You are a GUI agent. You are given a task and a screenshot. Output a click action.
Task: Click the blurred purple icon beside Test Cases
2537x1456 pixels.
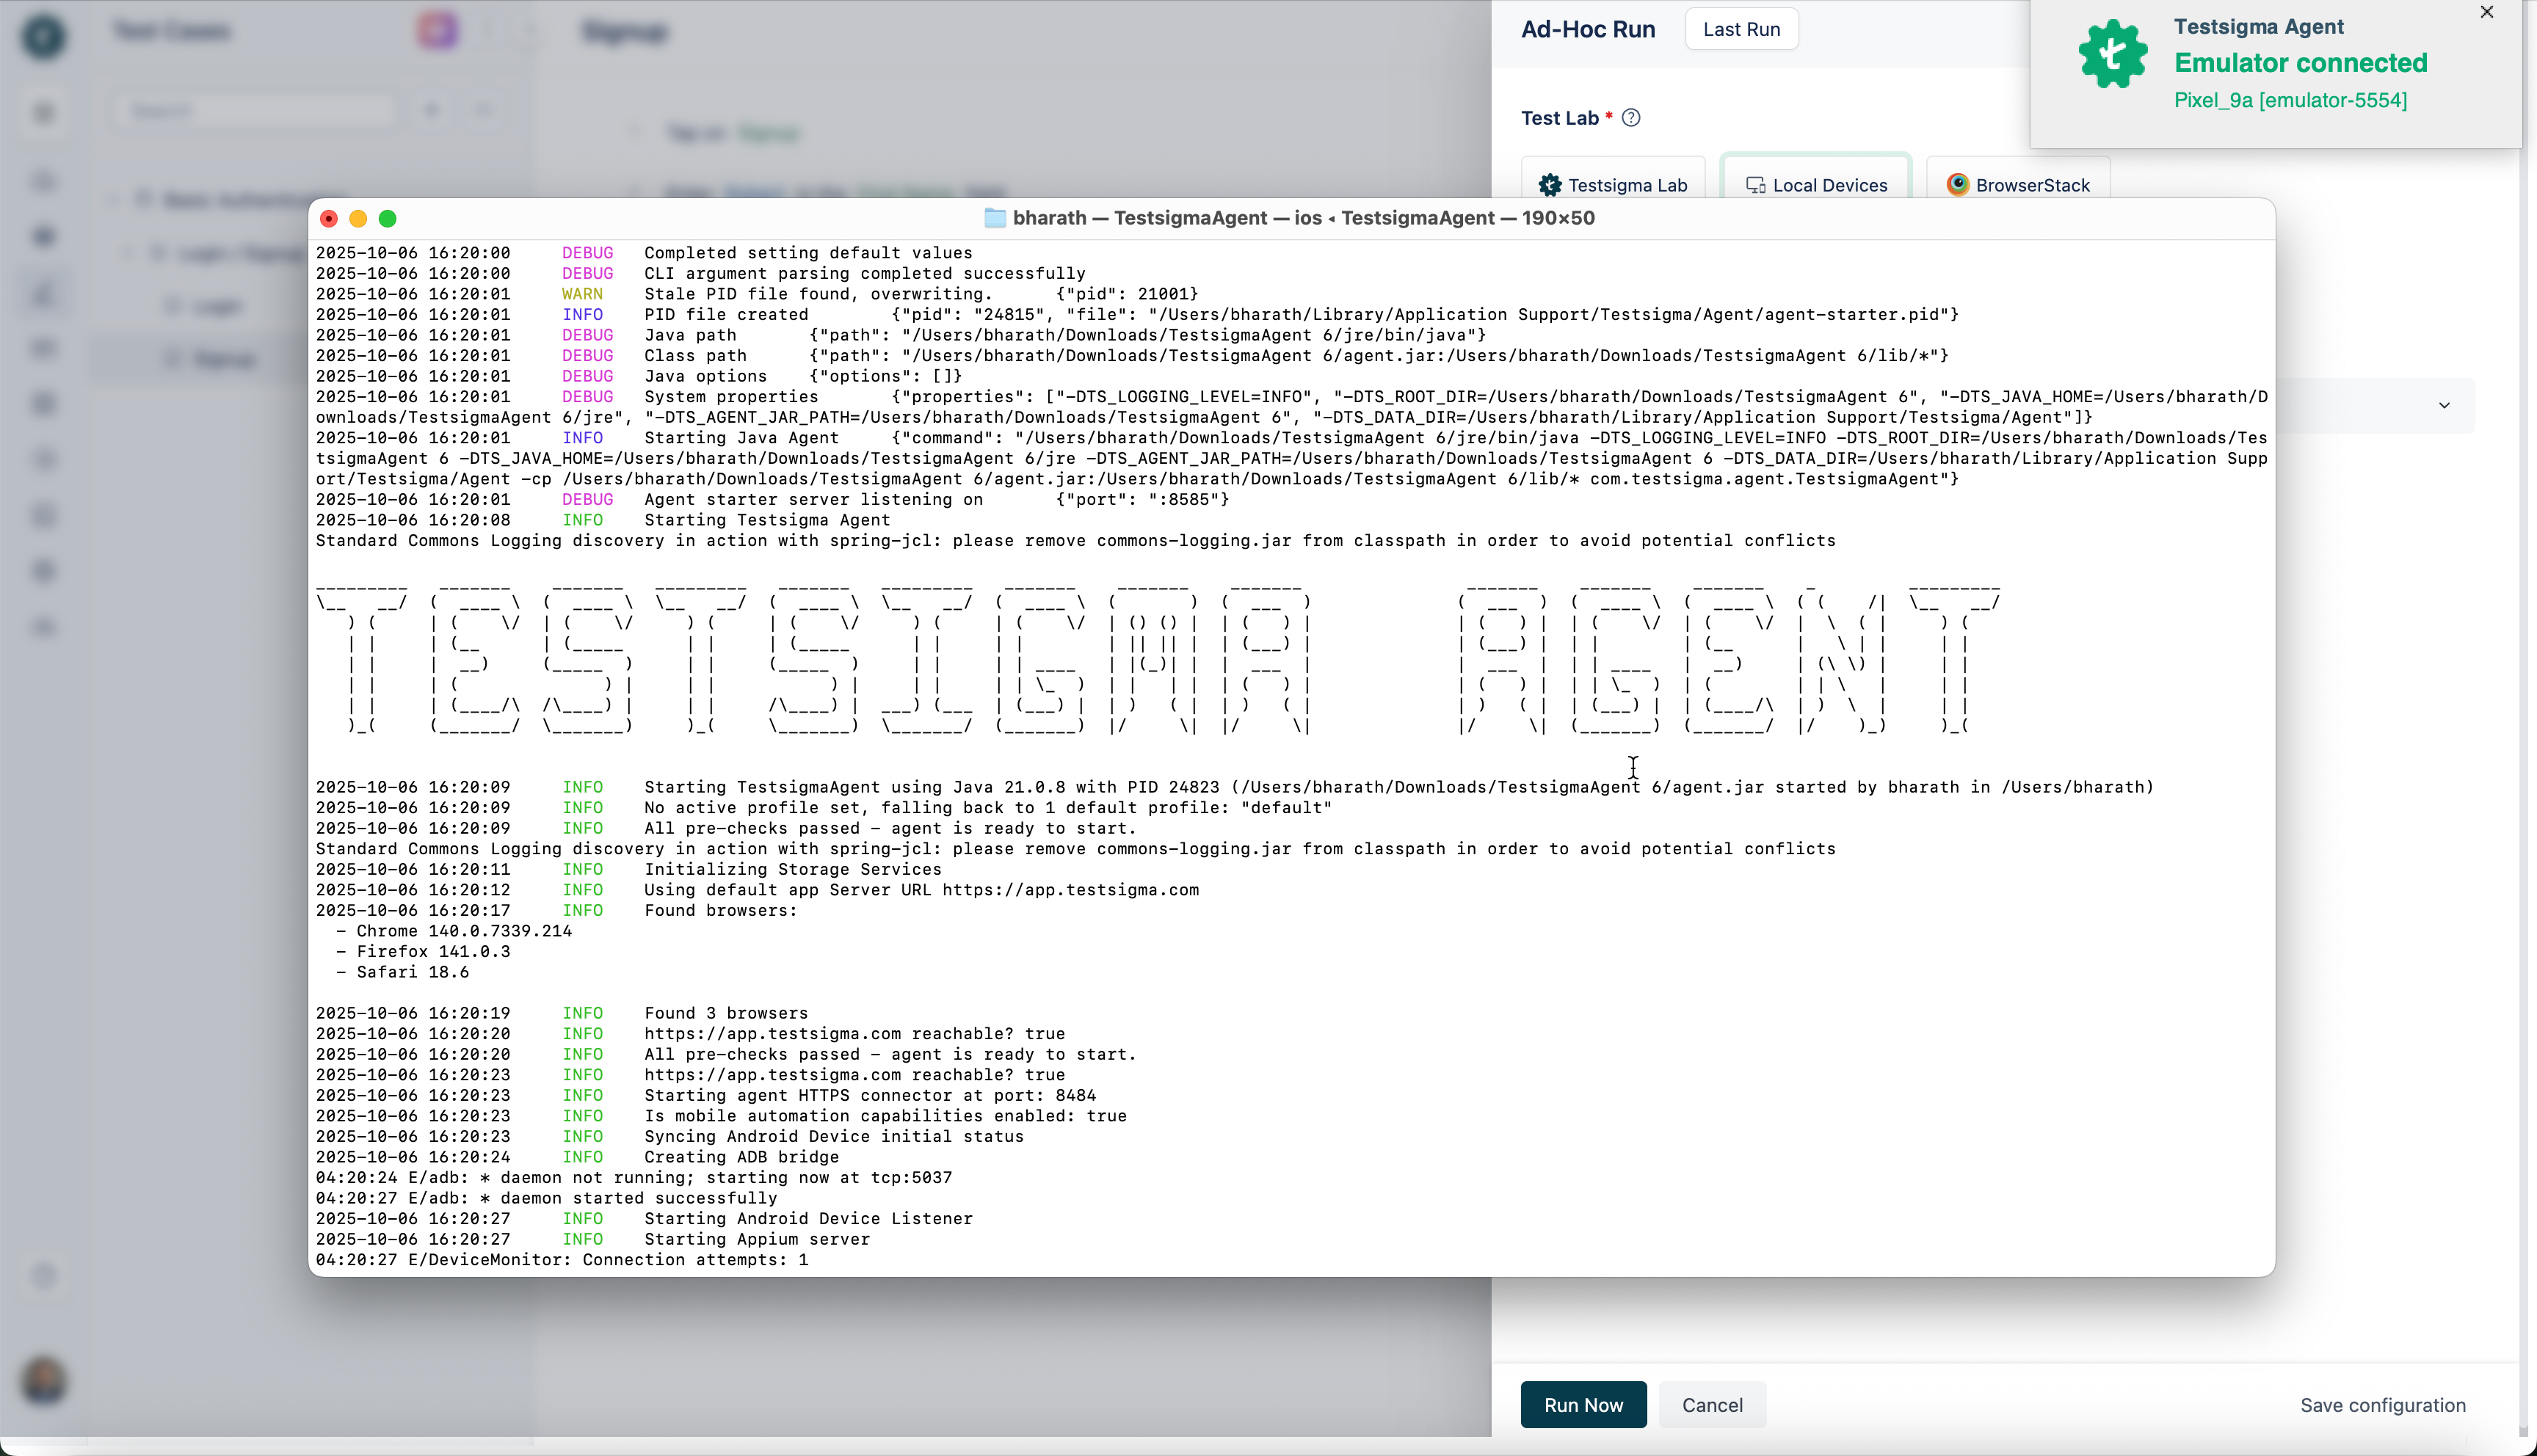(x=438, y=31)
